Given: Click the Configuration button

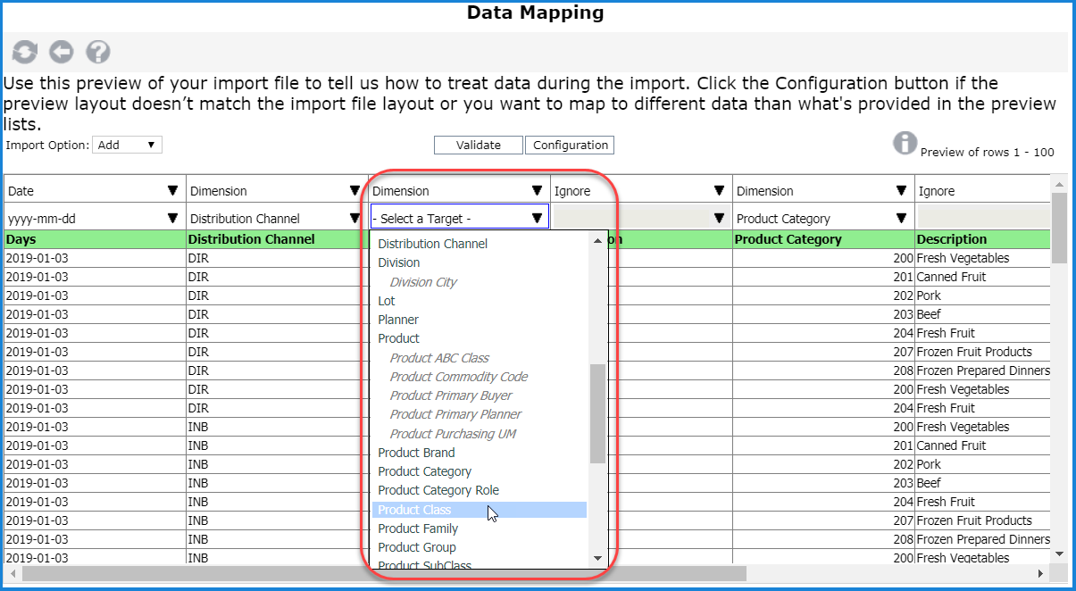Looking at the screenshot, I should 570,146.
